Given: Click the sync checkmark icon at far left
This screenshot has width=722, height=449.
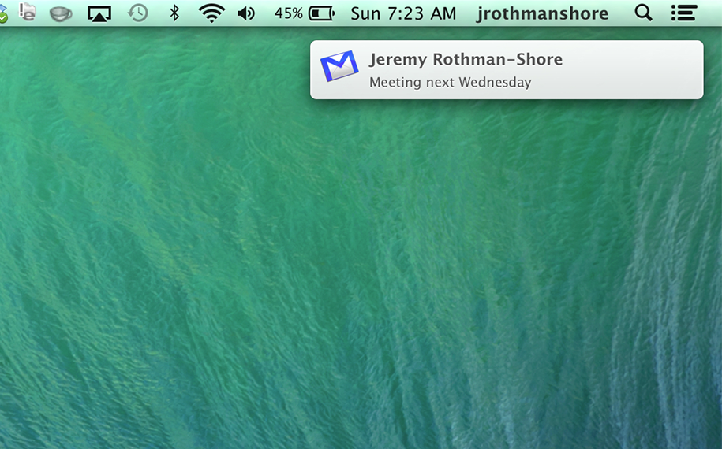Looking at the screenshot, I should (x=3, y=15).
